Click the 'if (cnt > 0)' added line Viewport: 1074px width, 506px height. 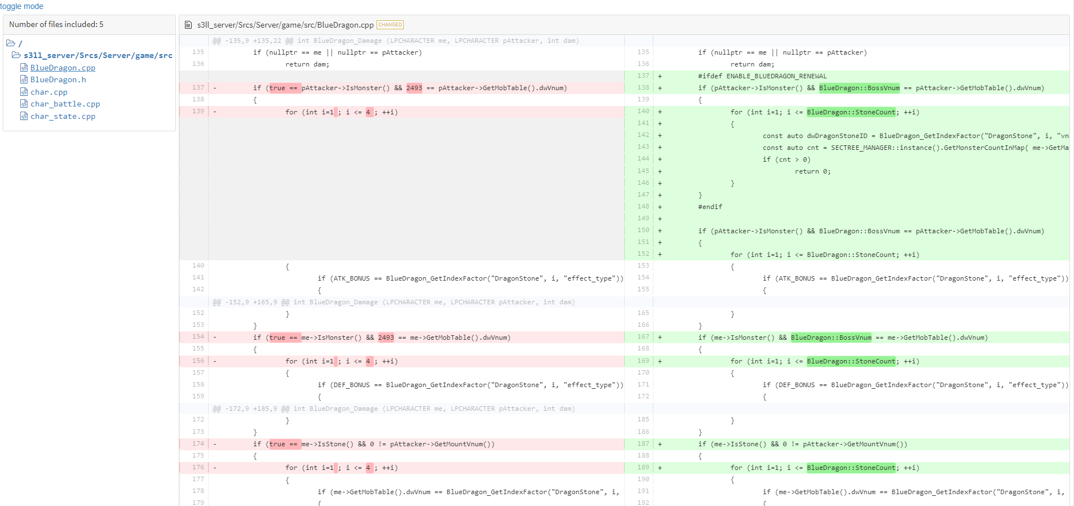click(x=786, y=159)
